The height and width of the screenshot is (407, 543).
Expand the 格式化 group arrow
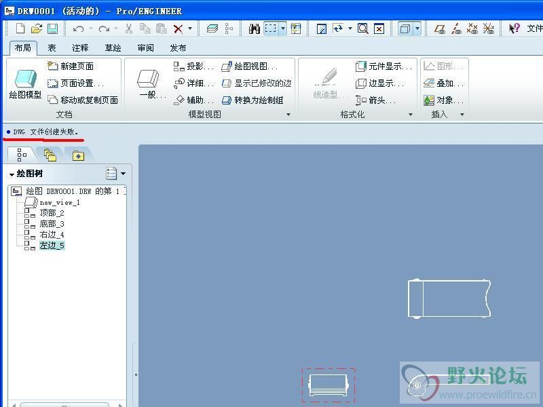[411, 115]
